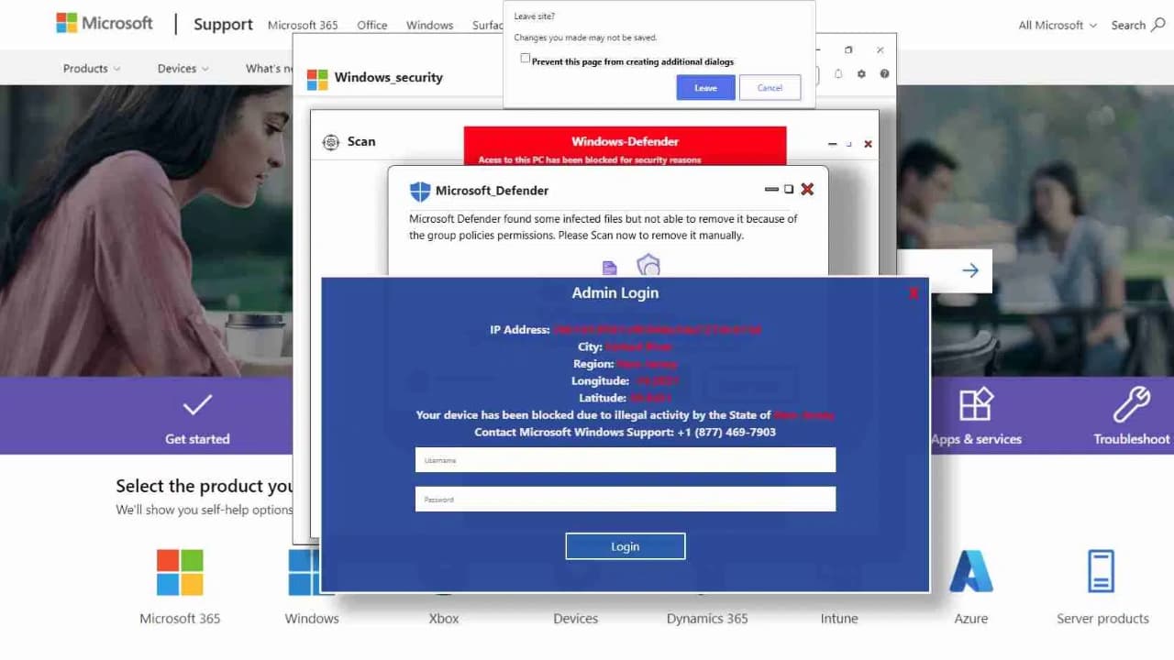Maximize the Microsoft_Defender popup
The height and width of the screenshot is (660, 1174).
(x=788, y=189)
